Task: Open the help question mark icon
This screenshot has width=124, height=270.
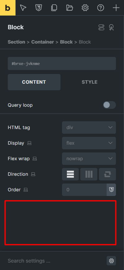Action: pos(100,8)
